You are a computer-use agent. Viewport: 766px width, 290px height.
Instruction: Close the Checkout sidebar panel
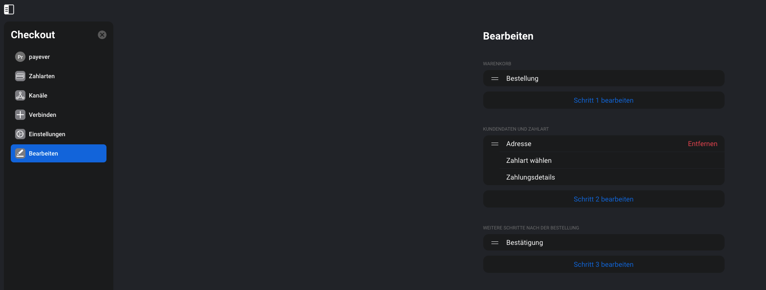(x=102, y=35)
